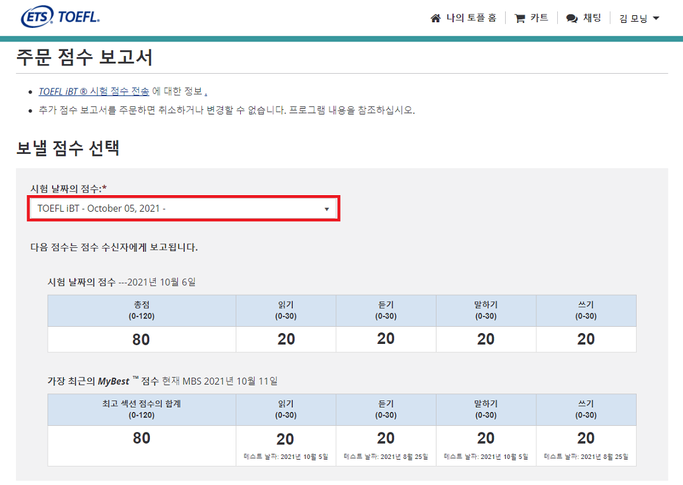Click 80 under 최고 섹션 점수의 합계
The image size is (683, 485).
[x=142, y=438]
